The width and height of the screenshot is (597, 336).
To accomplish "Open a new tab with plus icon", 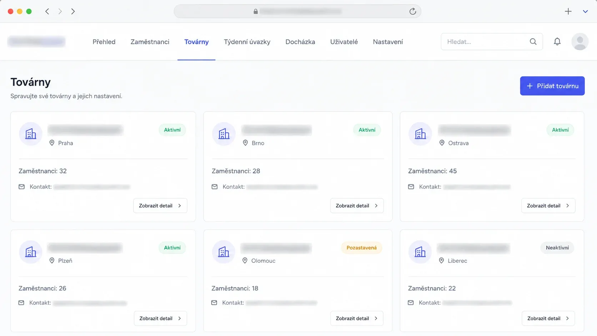I will 568,11.
